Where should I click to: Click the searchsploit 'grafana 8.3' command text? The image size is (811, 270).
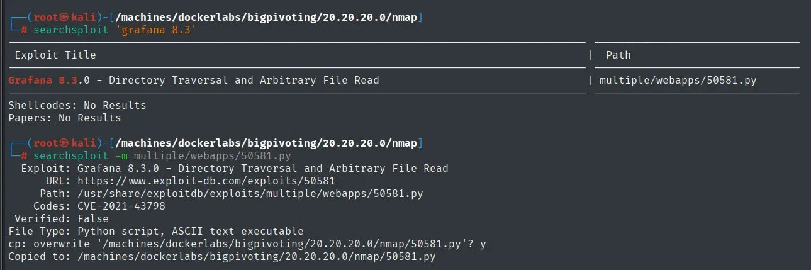pyautogui.click(x=116, y=30)
